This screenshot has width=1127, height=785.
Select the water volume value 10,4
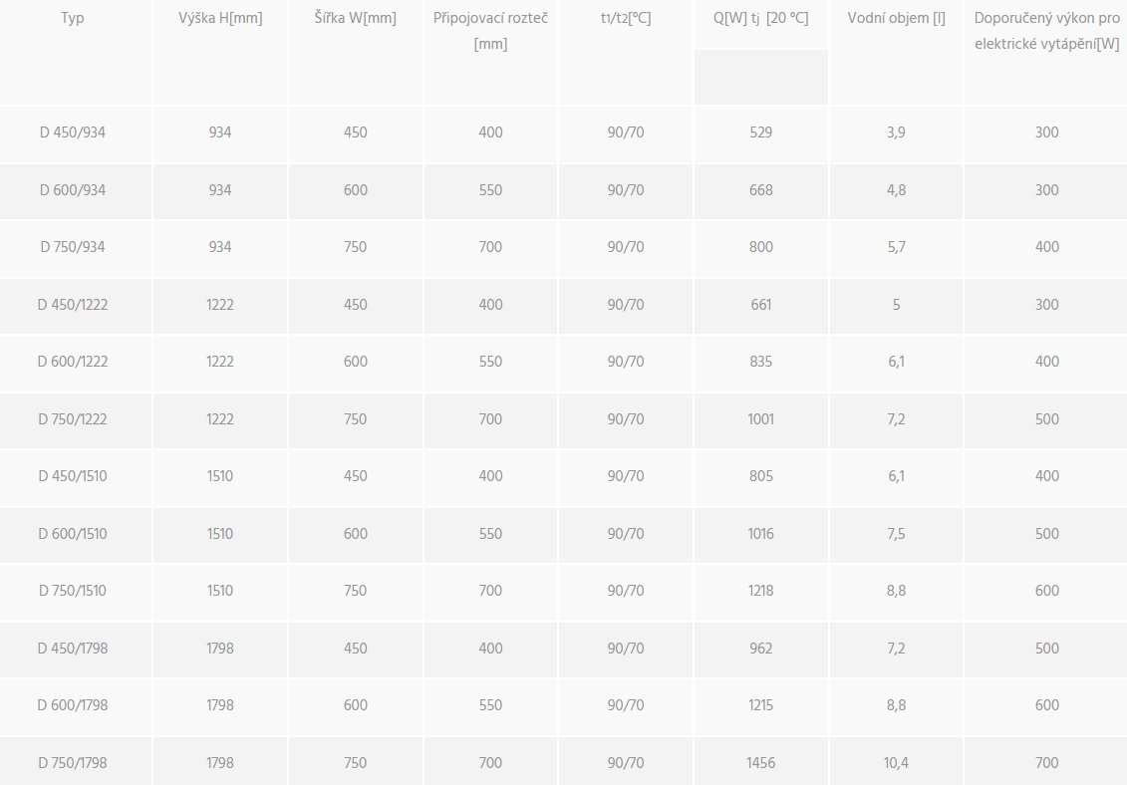tap(896, 763)
